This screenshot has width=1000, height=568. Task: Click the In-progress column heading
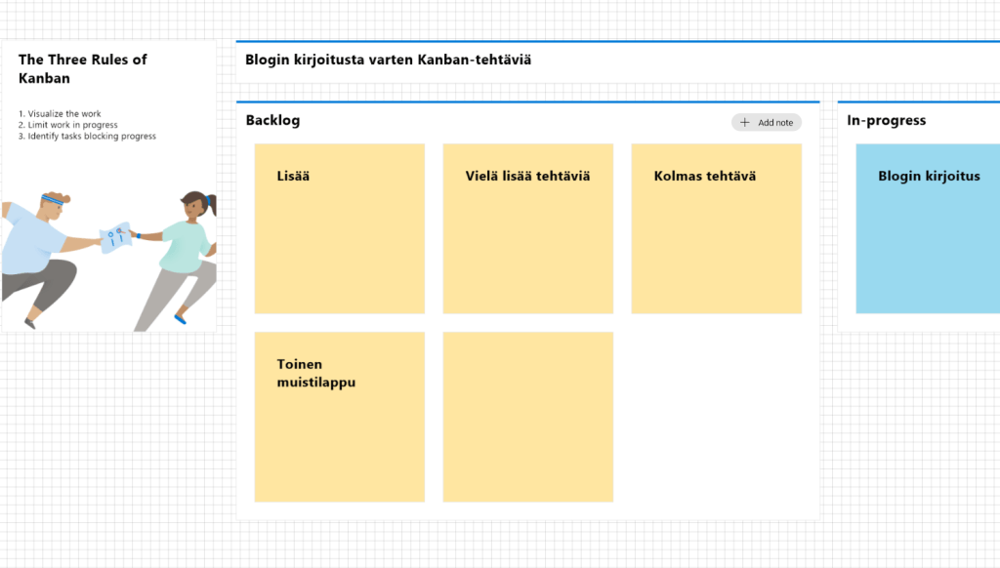[887, 120]
